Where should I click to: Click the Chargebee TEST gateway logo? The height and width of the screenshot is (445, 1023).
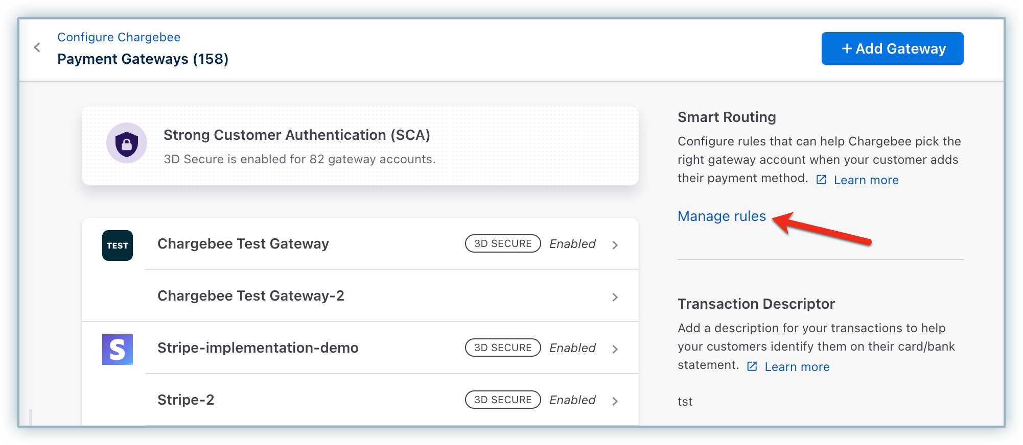pos(118,245)
